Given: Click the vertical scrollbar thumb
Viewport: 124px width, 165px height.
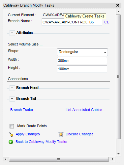Looking at the screenshot, I should [118, 77].
